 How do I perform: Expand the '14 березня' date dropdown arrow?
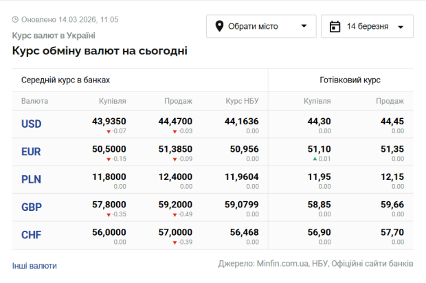pyautogui.click(x=401, y=27)
